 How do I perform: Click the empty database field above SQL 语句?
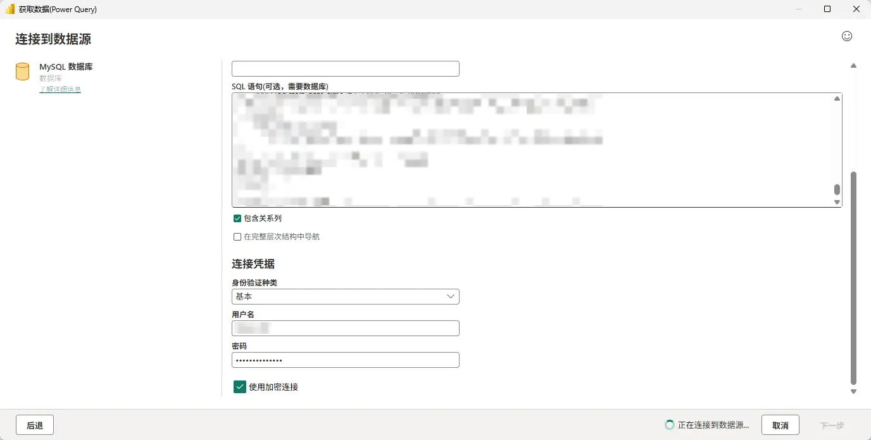(x=346, y=68)
